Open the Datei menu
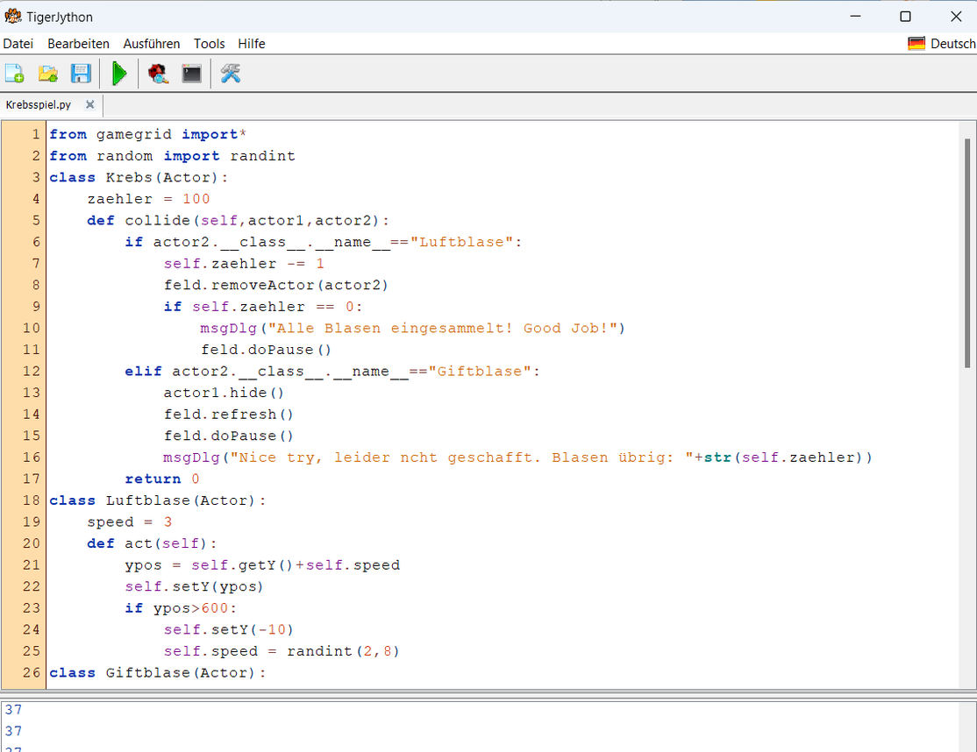 (x=18, y=43)
